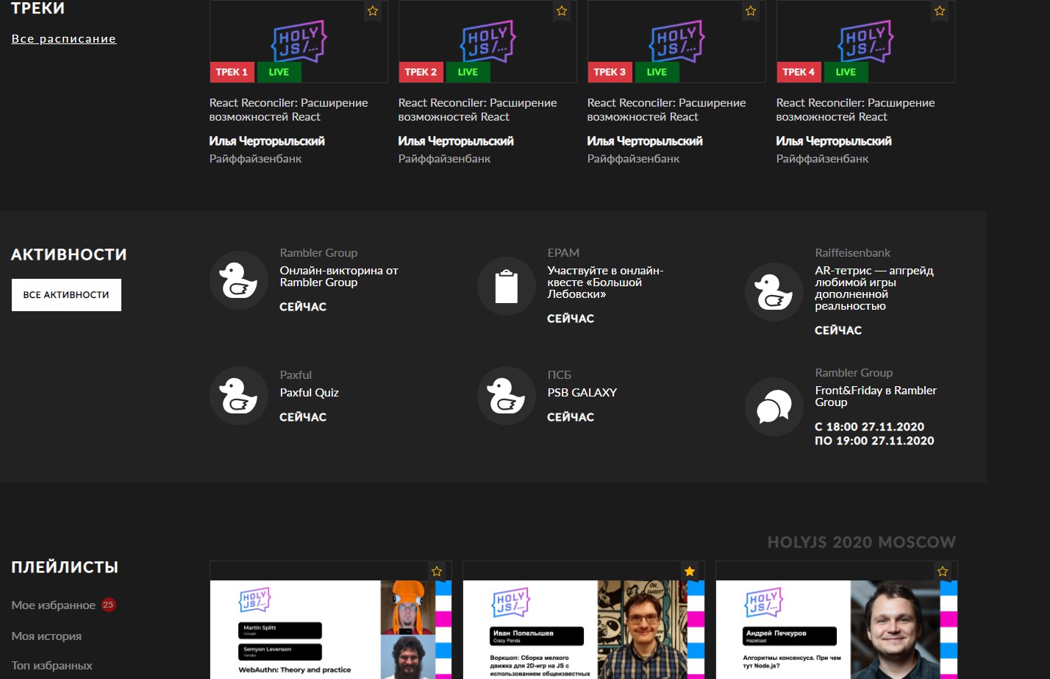Open AR-тетрис activity from Raiffeisenbank

coord(874,288)
